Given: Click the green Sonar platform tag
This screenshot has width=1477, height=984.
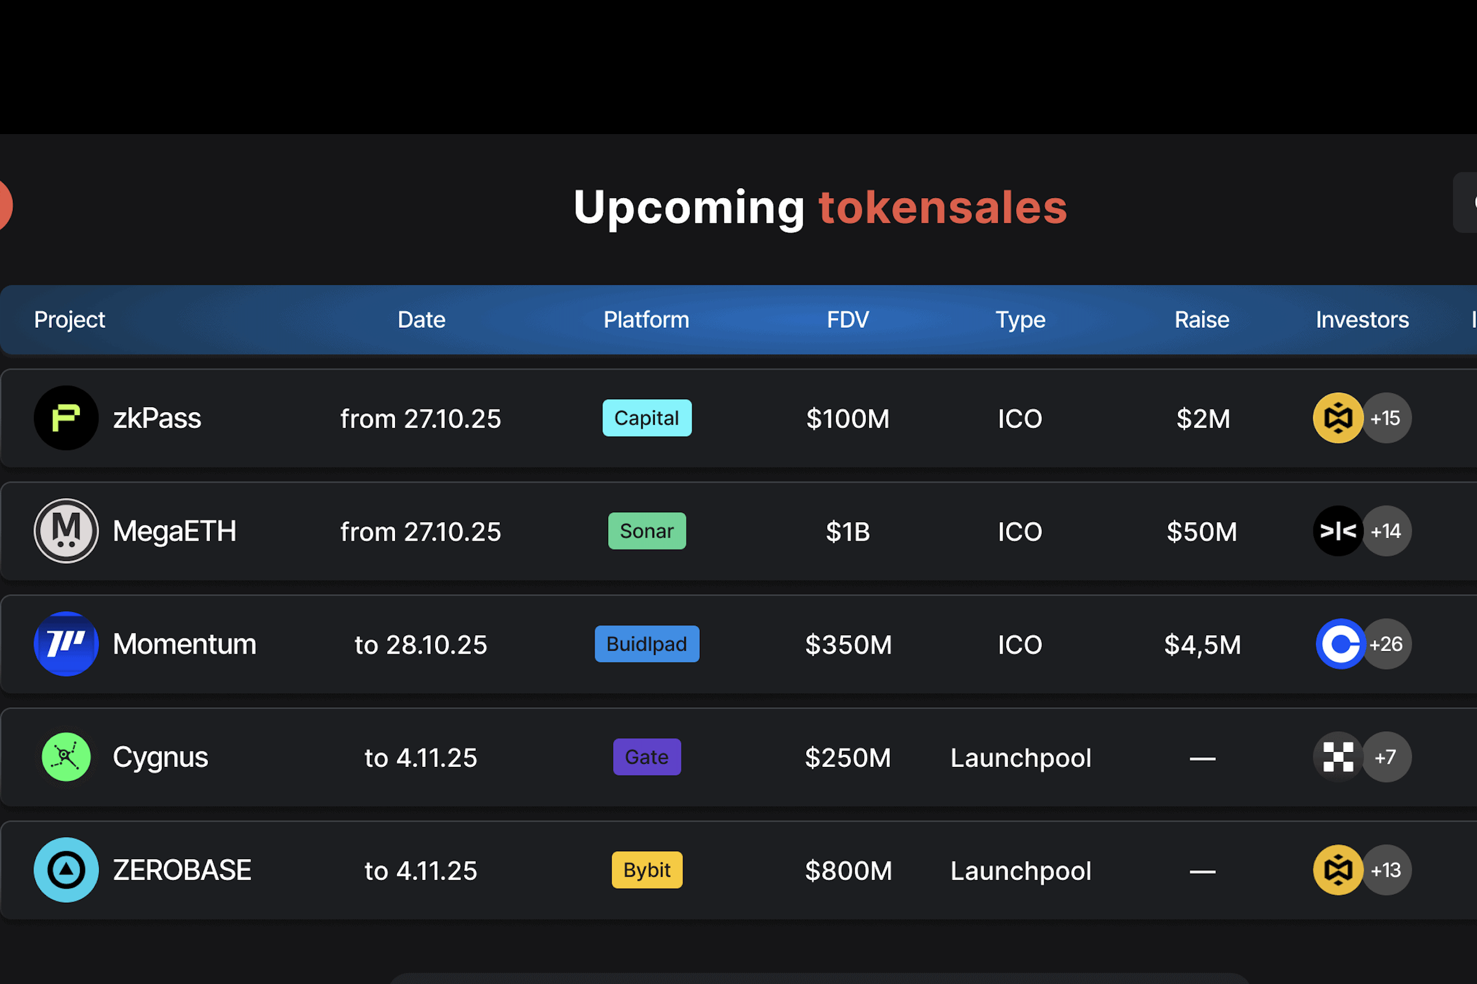Looking at the screenshot, I should pos(647,531).
